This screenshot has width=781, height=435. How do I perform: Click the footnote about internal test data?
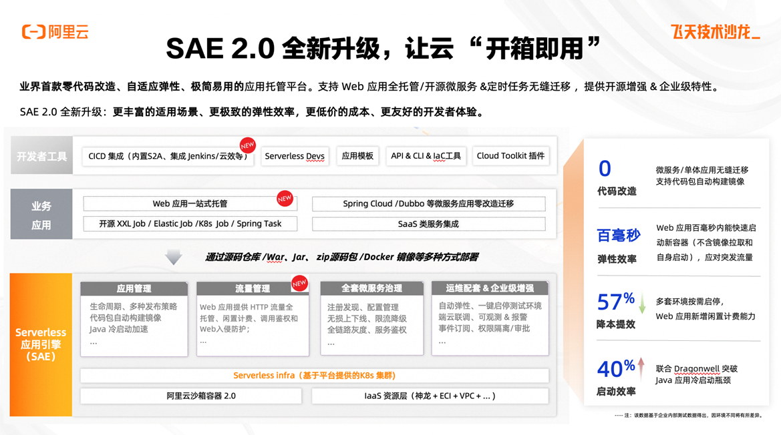click(x=688, y=415)
